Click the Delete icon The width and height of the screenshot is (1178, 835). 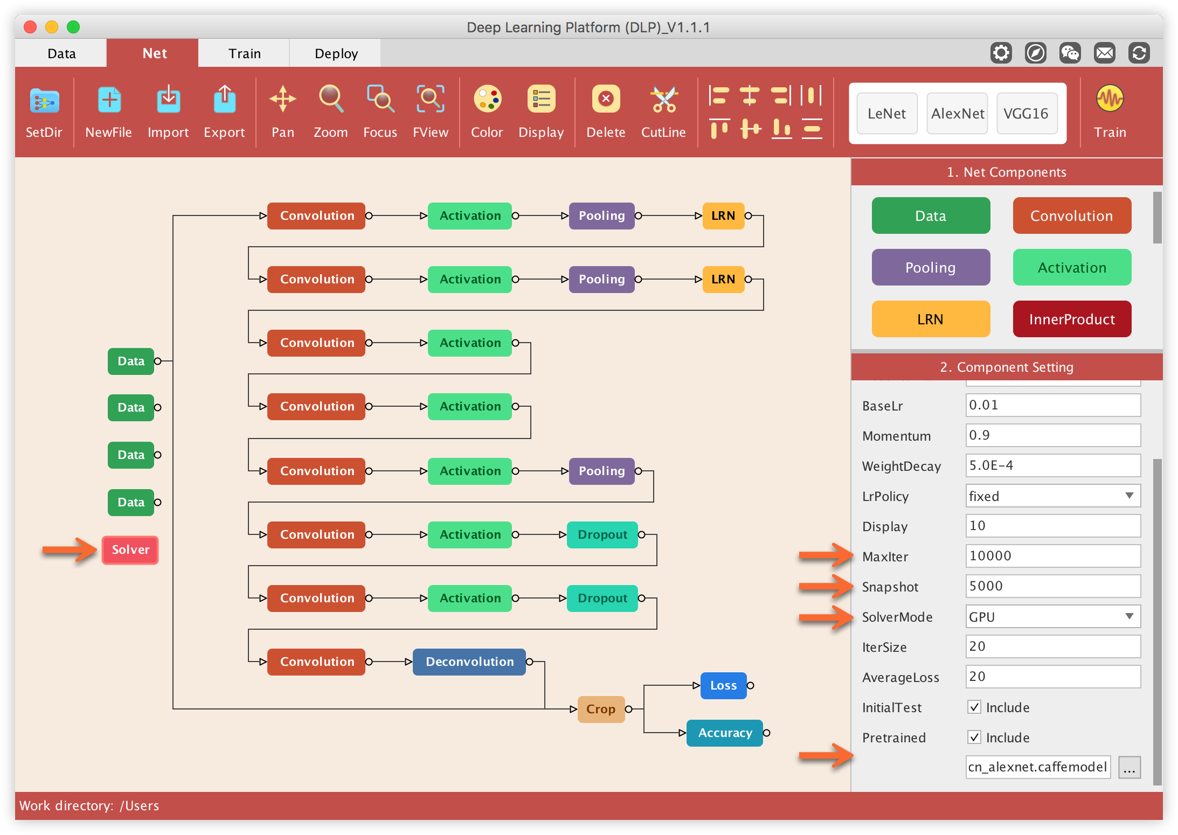pos(606,100)
